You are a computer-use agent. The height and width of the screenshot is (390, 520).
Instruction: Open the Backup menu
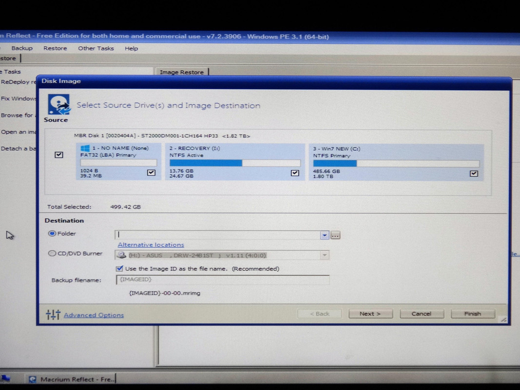click(x=22, y=48)
